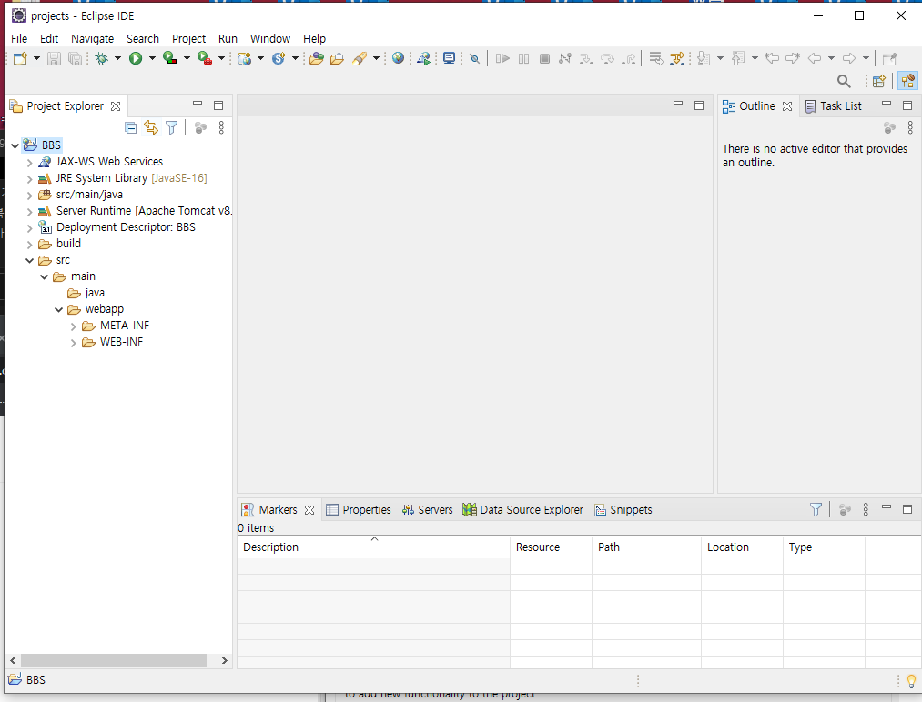Click the Save All toolbar icon
922x702 pixels.
click(75, 58)
